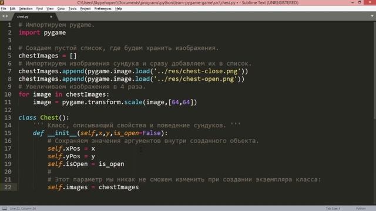This screenshot has height=211, width=376.
Task: Click '.yPos' on line 18
Action: click(71, 156)
